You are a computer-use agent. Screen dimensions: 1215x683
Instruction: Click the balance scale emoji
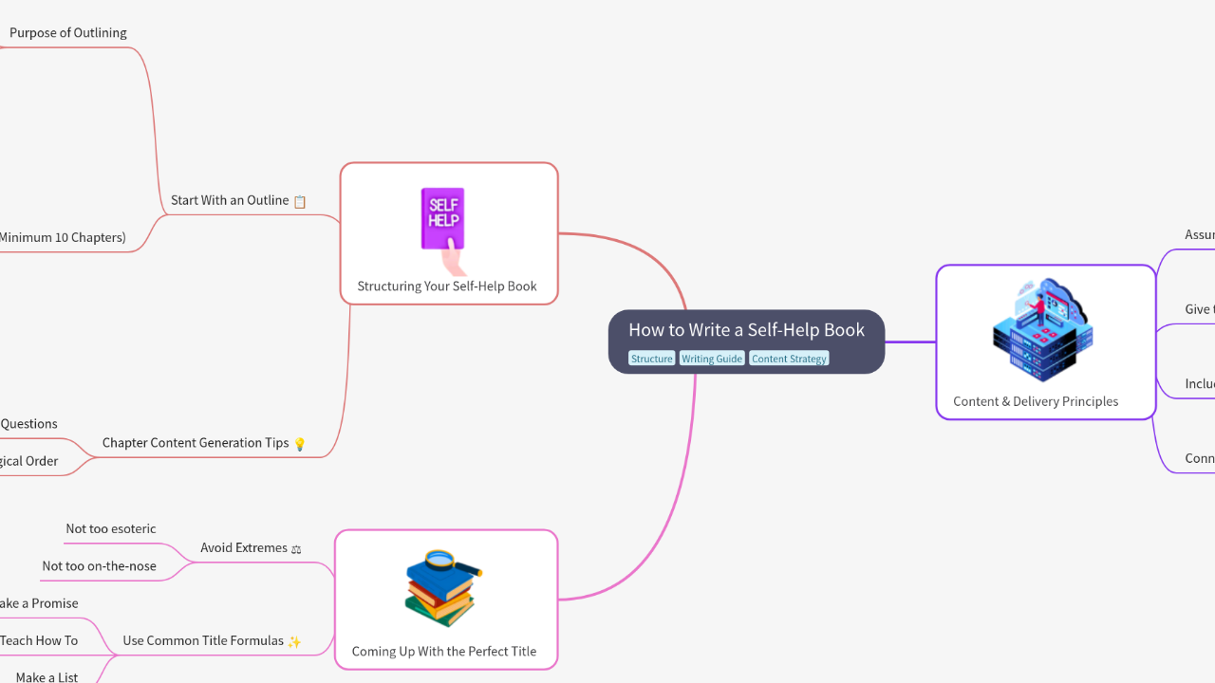click(x=296, y=548)
